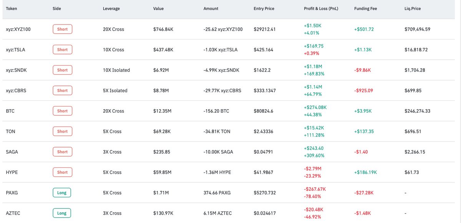Image resolution: width=461 pixels, height=223 pixels.
Task: Select the xyz:TSLA token name
Action: coord(15,49)
